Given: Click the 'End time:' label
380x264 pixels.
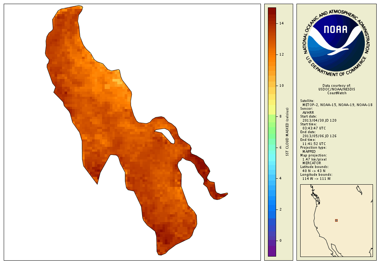Looking at the screenshot, I should coord(308,140).
